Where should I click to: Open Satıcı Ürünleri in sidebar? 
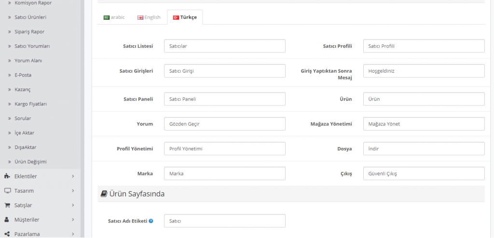tap(30, 17)
